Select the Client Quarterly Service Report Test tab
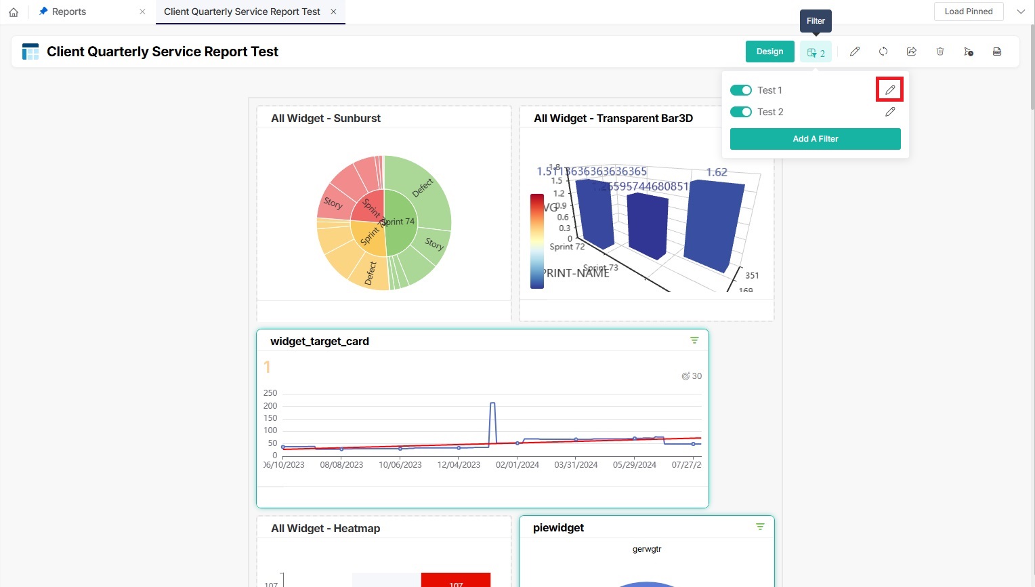The height and width of the screenshot is (587, 1035). (x=242, y=12)
